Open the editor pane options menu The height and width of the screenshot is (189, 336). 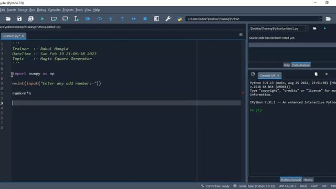241,35
